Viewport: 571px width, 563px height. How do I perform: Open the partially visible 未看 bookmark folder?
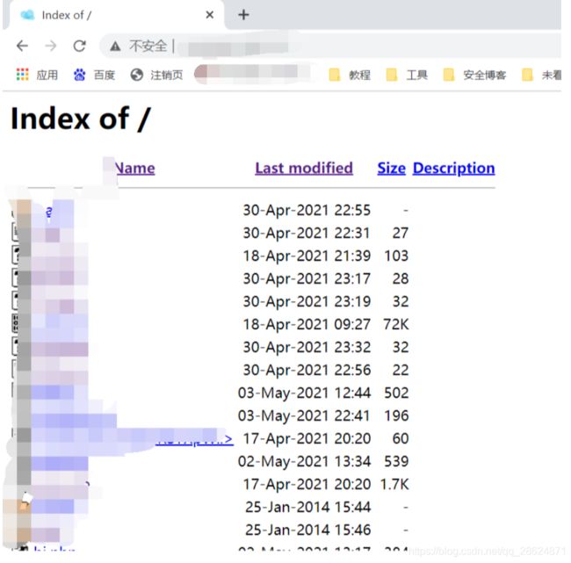[x=543, y=76]
